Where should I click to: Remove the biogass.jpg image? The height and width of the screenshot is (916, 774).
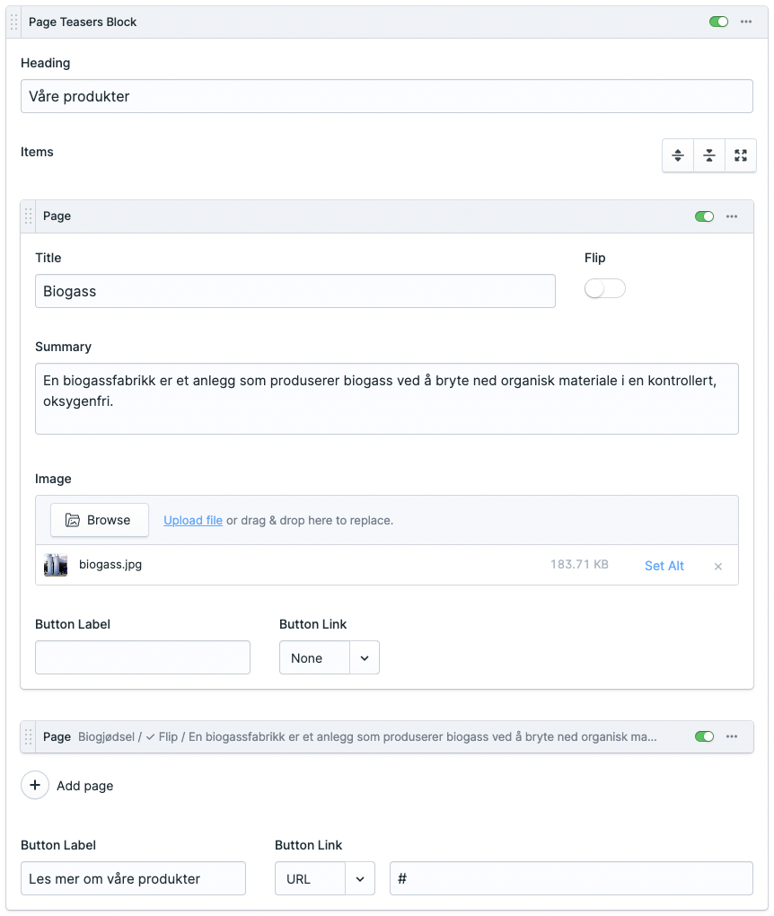[717, 566]
